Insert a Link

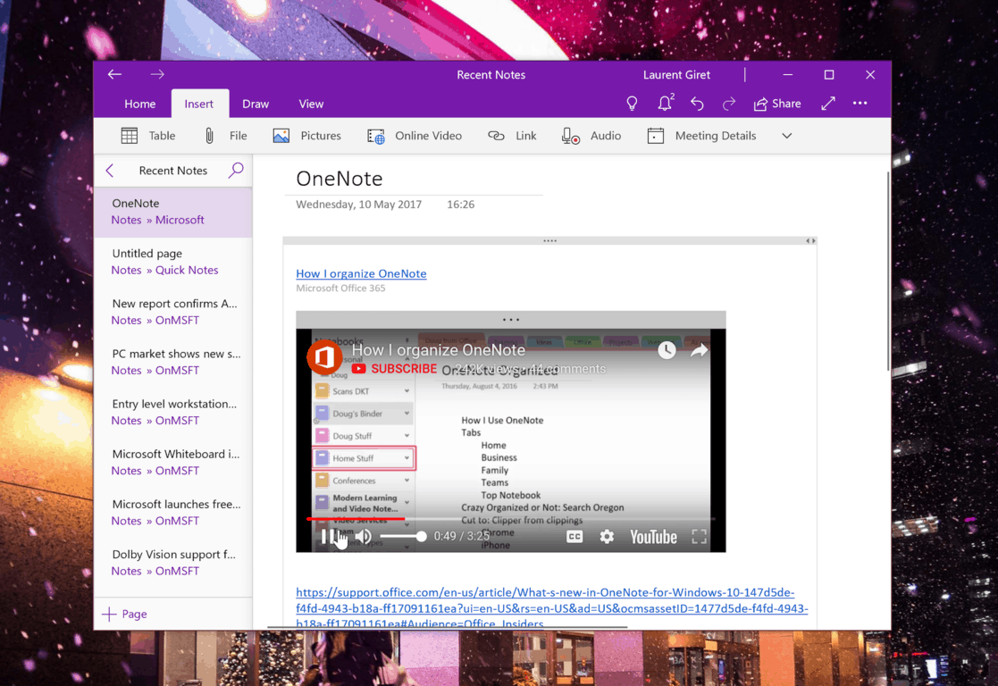[512, 136]
